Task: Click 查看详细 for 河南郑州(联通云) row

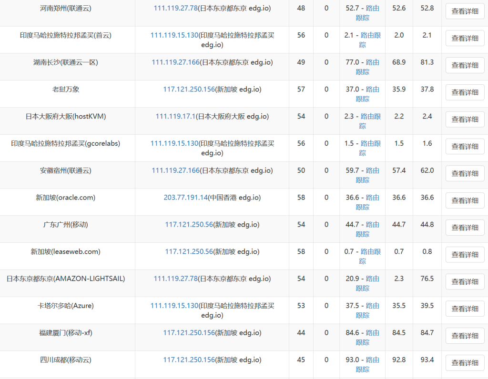Action: (465, 11)
